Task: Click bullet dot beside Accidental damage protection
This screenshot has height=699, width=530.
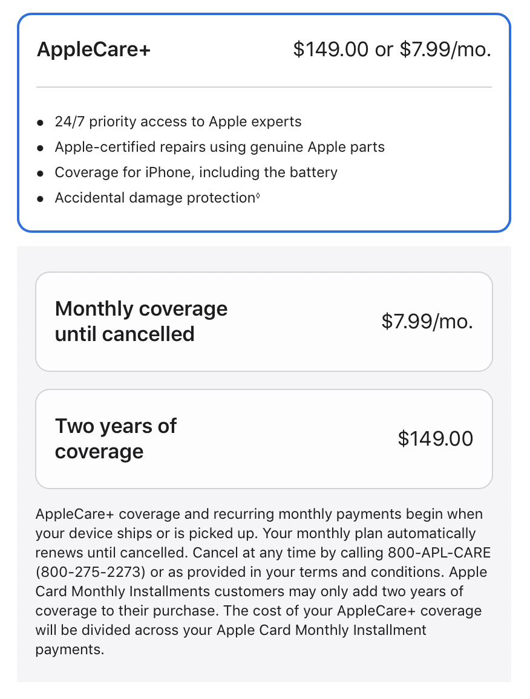Action: [x=41, y=199]
